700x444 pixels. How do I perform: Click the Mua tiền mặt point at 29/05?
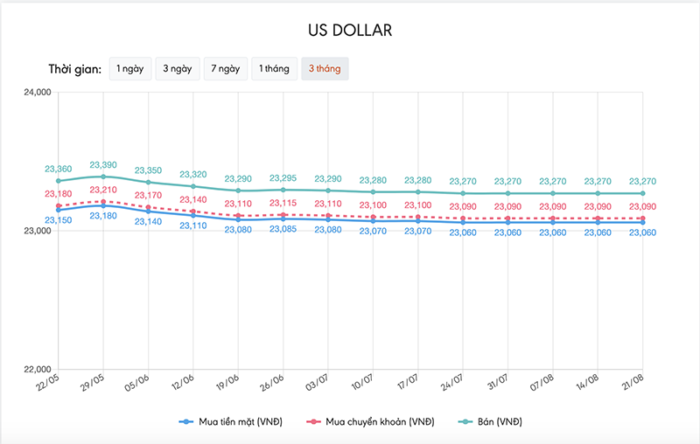[103, 205]
